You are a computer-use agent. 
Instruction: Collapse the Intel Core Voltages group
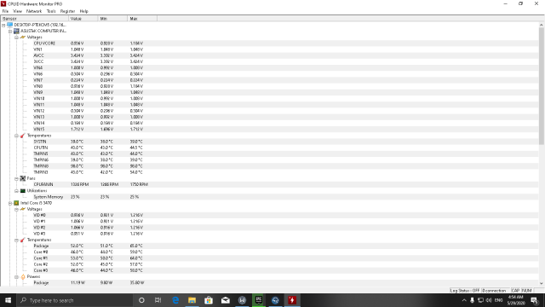[x=16, y=209]
